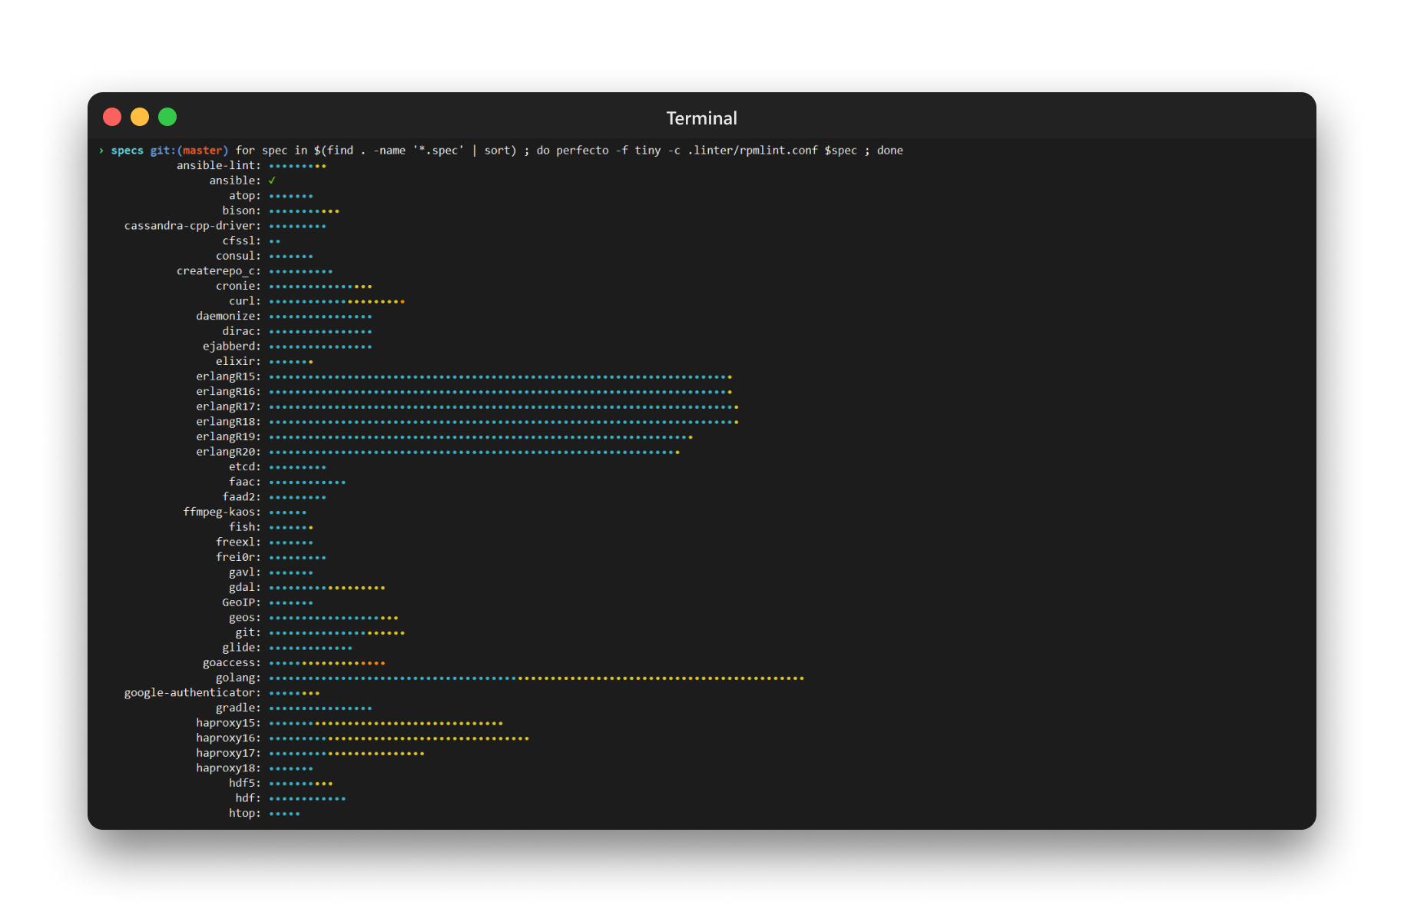Click the dotted result line for erlangR17

[x=504, y=407]
